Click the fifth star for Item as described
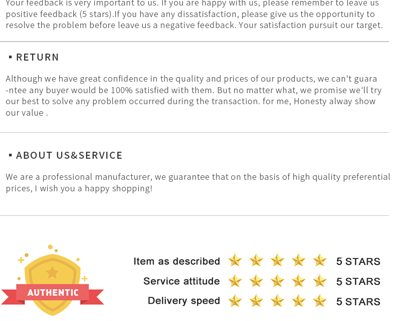 [320, 260]
